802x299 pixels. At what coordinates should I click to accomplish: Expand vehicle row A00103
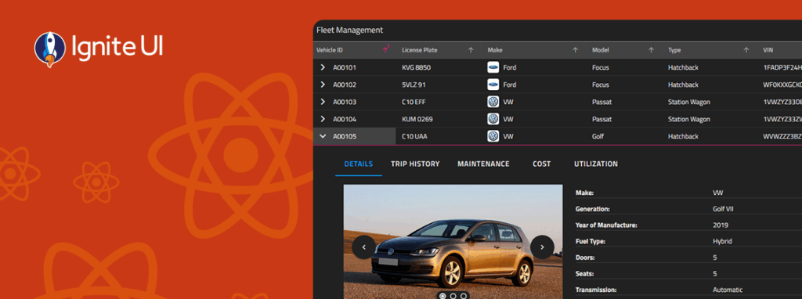tap(323, 102)
